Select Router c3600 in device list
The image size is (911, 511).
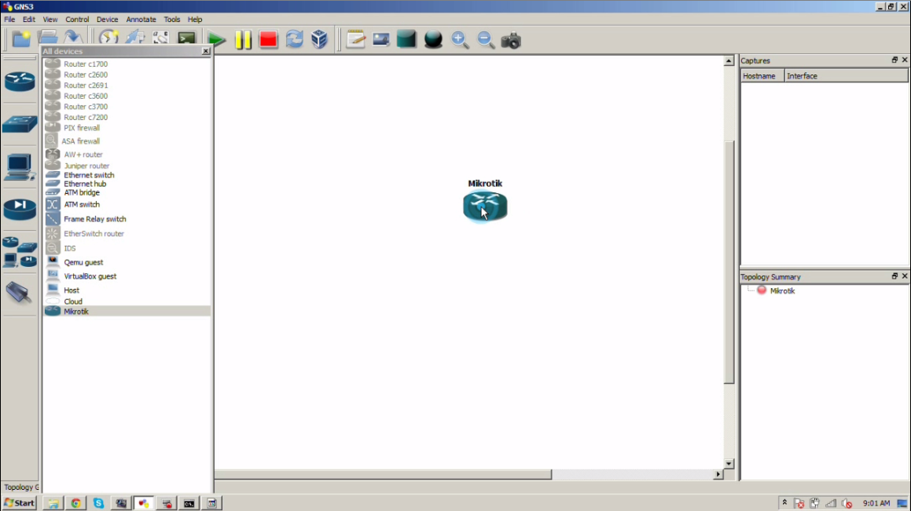pos(86,96)
